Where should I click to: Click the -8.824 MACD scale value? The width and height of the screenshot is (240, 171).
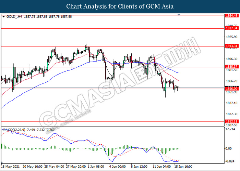point(230,161)
